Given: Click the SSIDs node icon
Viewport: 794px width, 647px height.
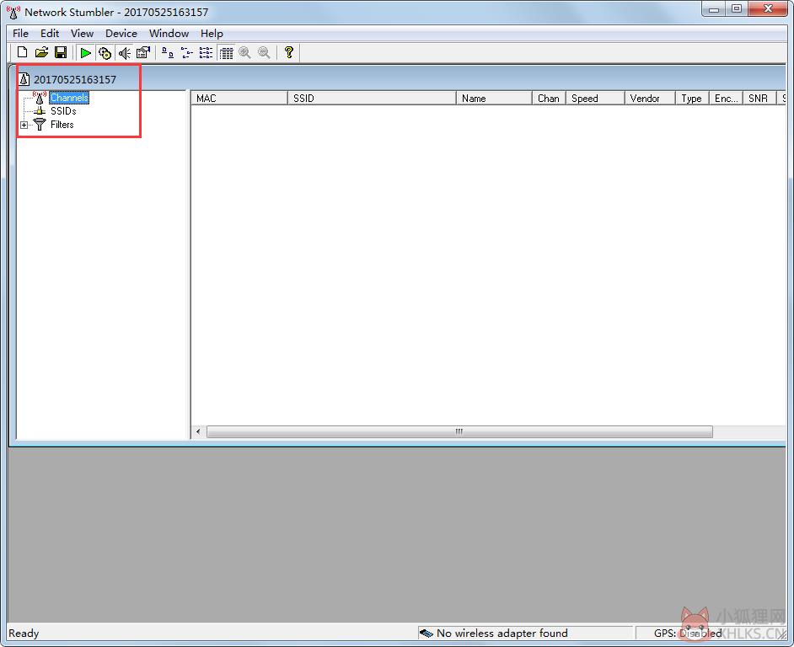Looking at the screenshot, I should click(x=40, y=111).
